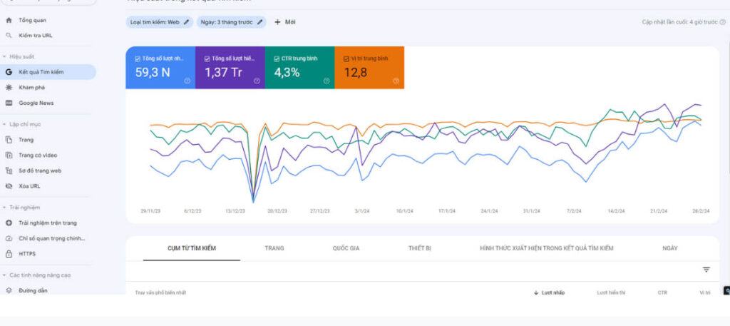This screenshot has width=730, height=326.
Task: Click the 14/2/24 date label on chart
Action: (616, 211)
